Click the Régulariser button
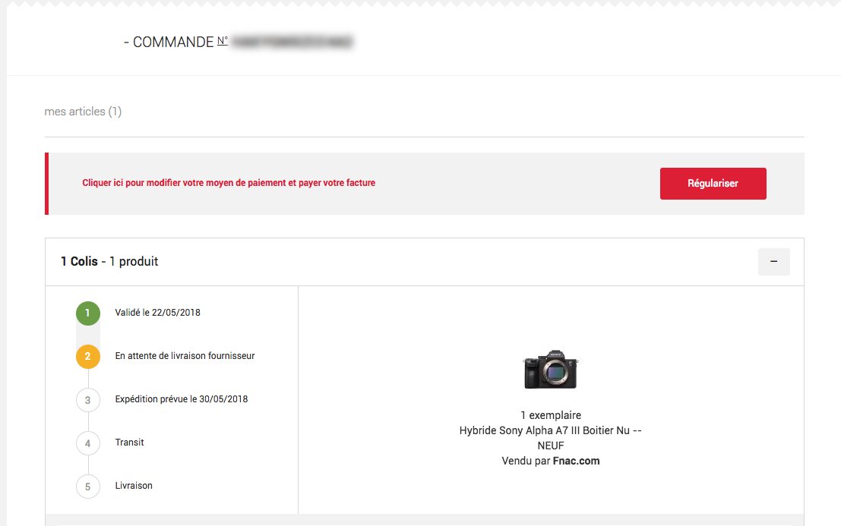The image size is (841, 526). pyautogui.click(x=713, y=184)
